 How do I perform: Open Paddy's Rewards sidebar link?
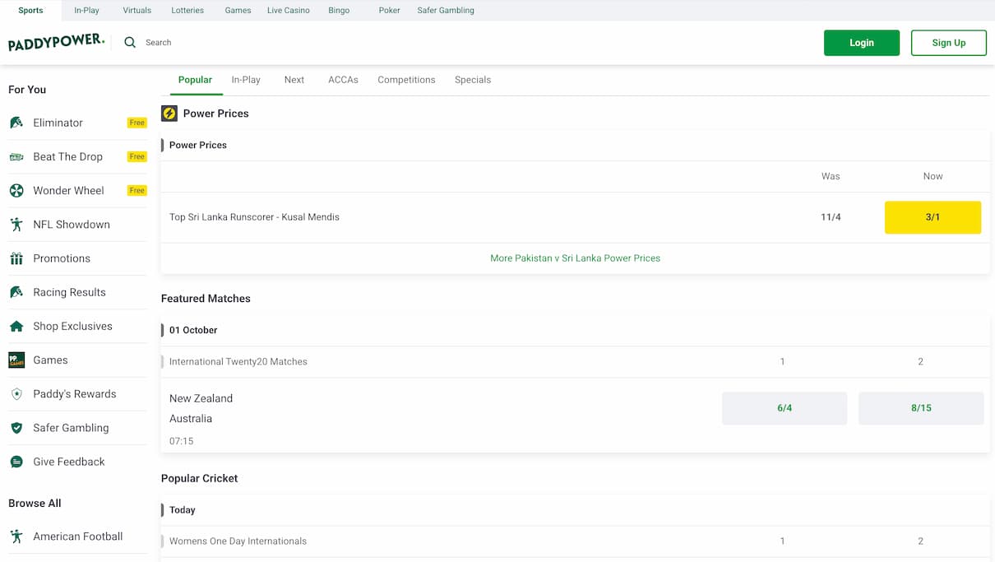(x=77, y=394)
